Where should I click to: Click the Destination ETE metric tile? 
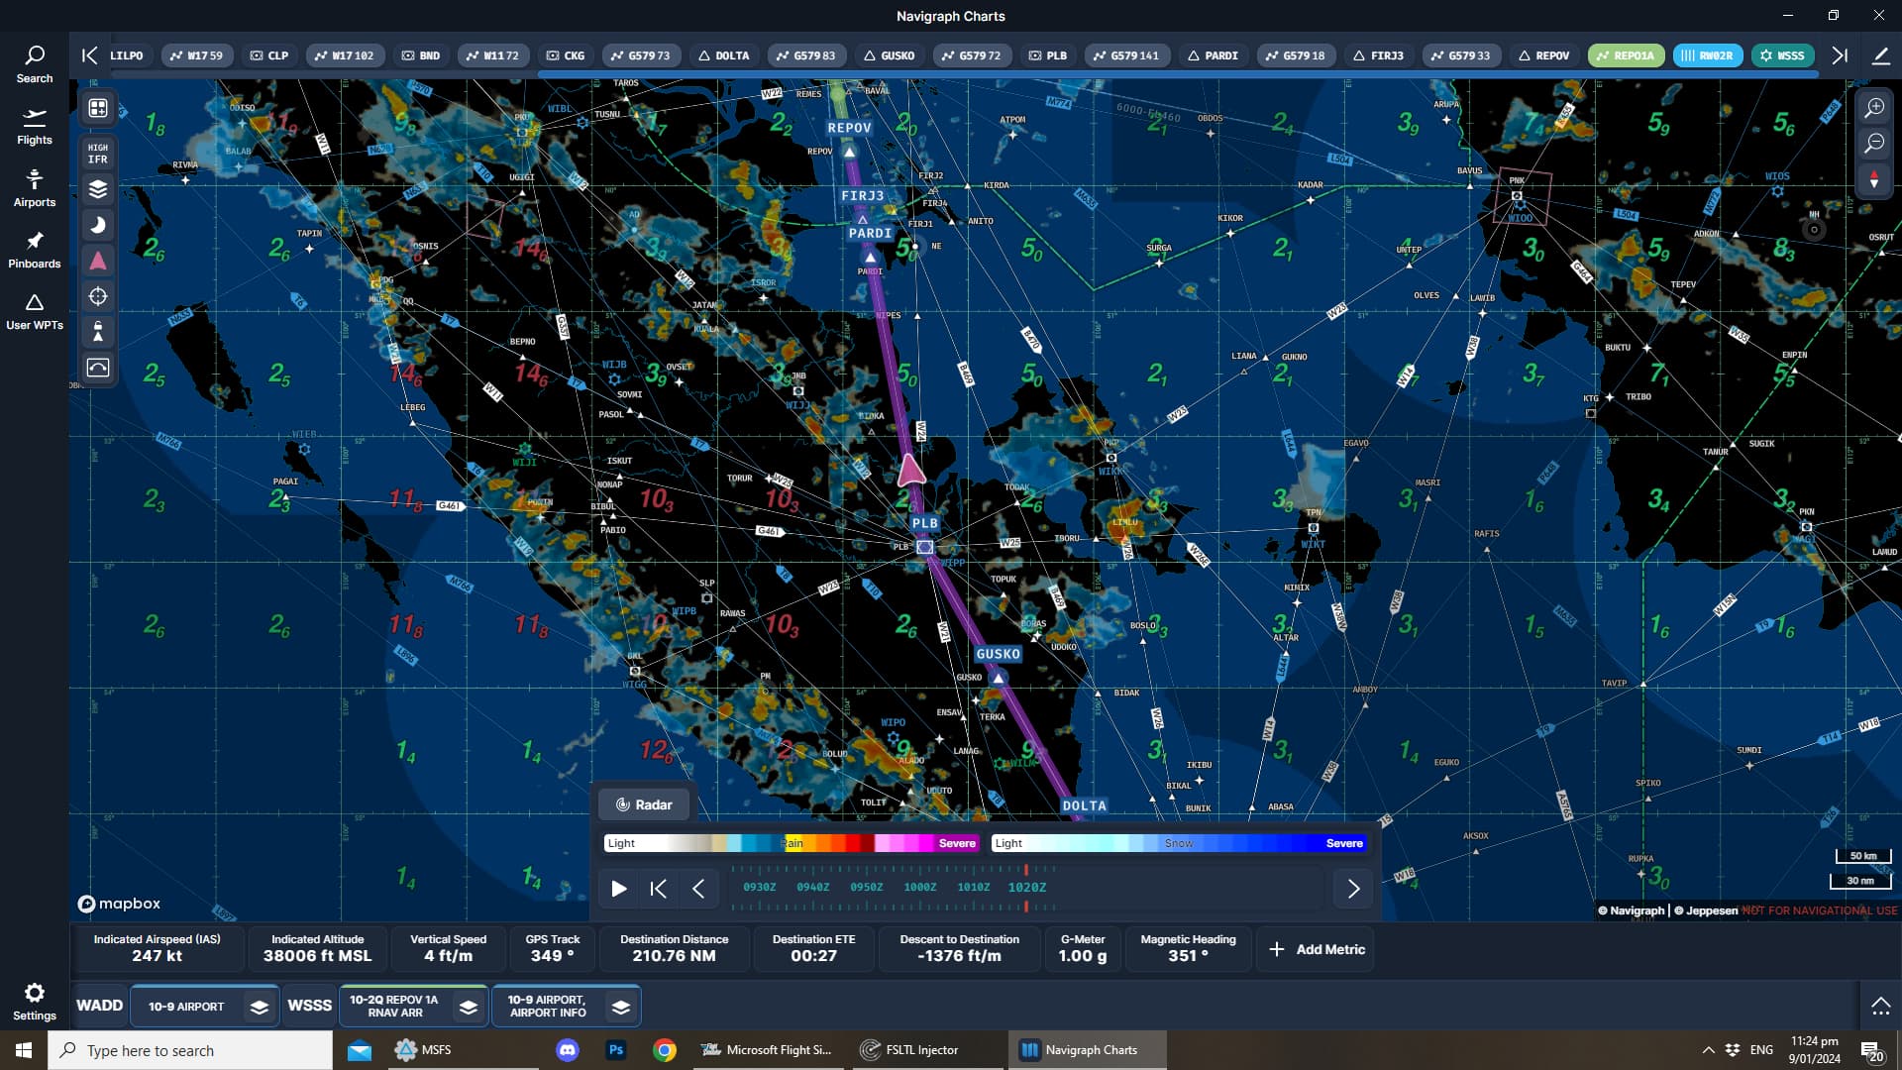pos(813,948)
